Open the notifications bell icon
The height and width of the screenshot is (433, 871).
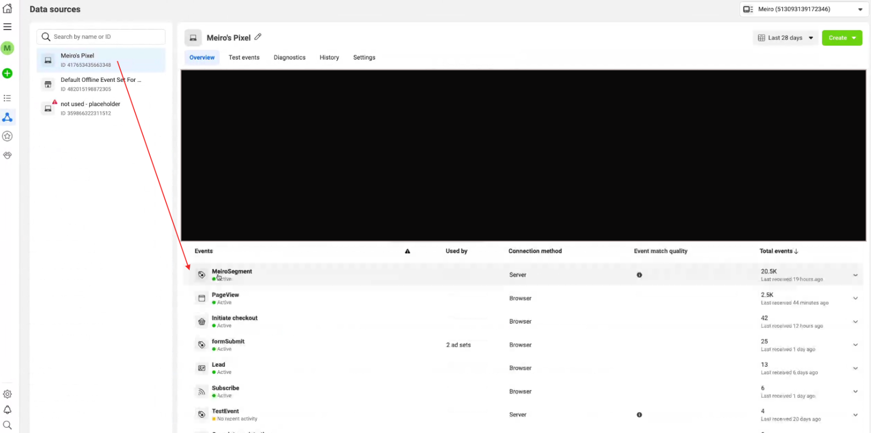7,410
